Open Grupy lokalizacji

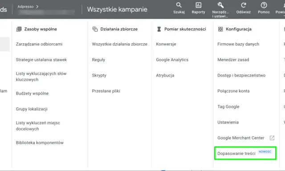32,109
